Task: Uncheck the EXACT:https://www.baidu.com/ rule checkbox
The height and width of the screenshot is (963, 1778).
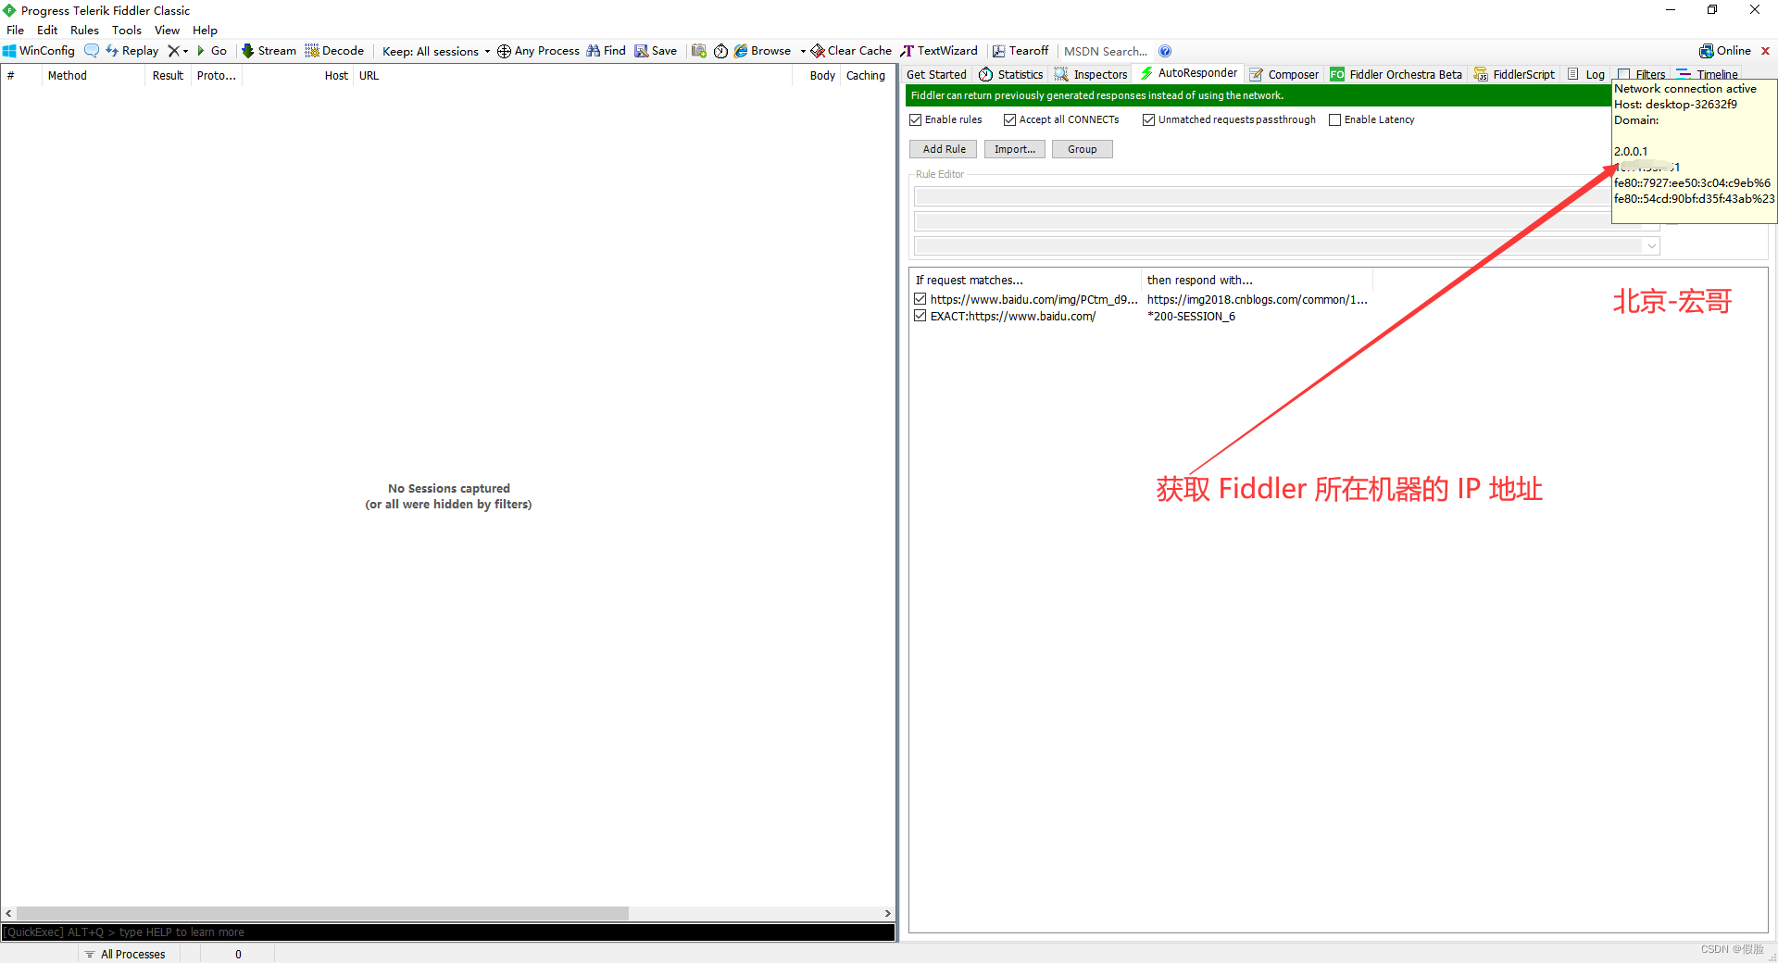Action: [920, 316]
